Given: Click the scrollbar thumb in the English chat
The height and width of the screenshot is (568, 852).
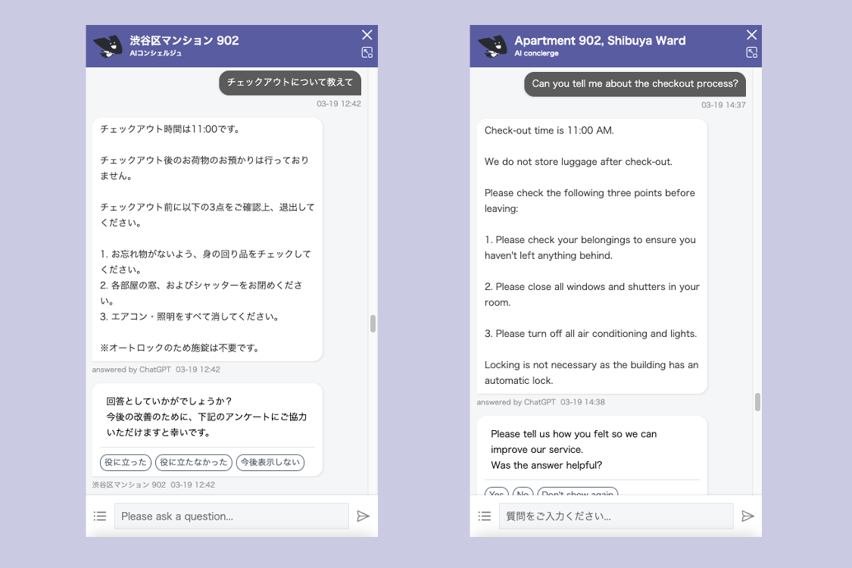Looking at the screenshot, I should (757, 402).
